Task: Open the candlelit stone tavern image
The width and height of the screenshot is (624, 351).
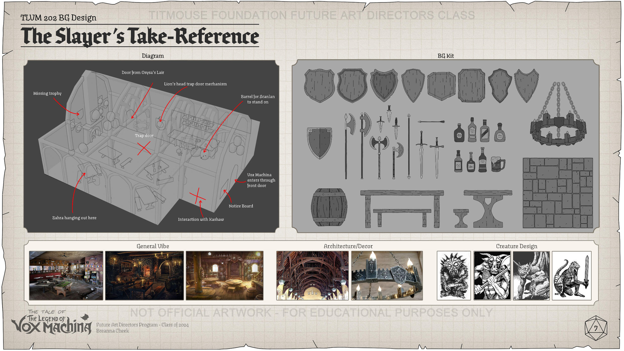Action: pyautogui.click(x=144, y=276)
